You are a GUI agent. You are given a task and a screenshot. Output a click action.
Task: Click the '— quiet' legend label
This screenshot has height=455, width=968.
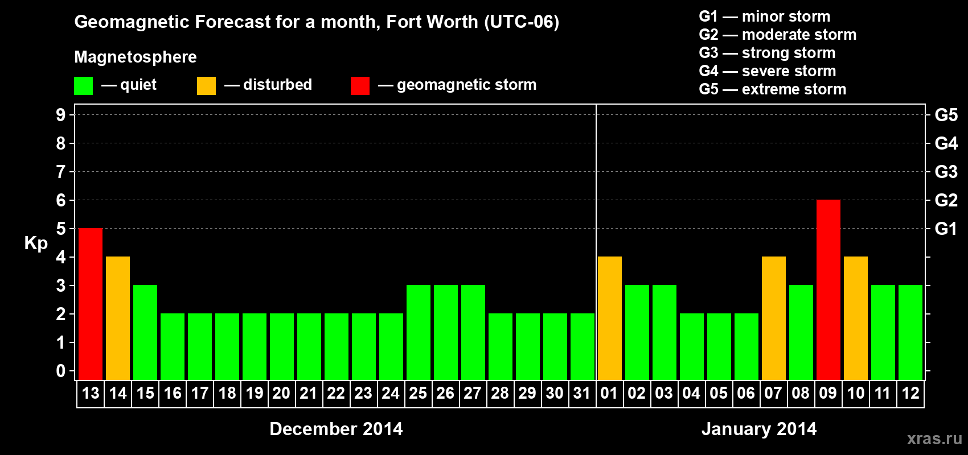point(129,85)
